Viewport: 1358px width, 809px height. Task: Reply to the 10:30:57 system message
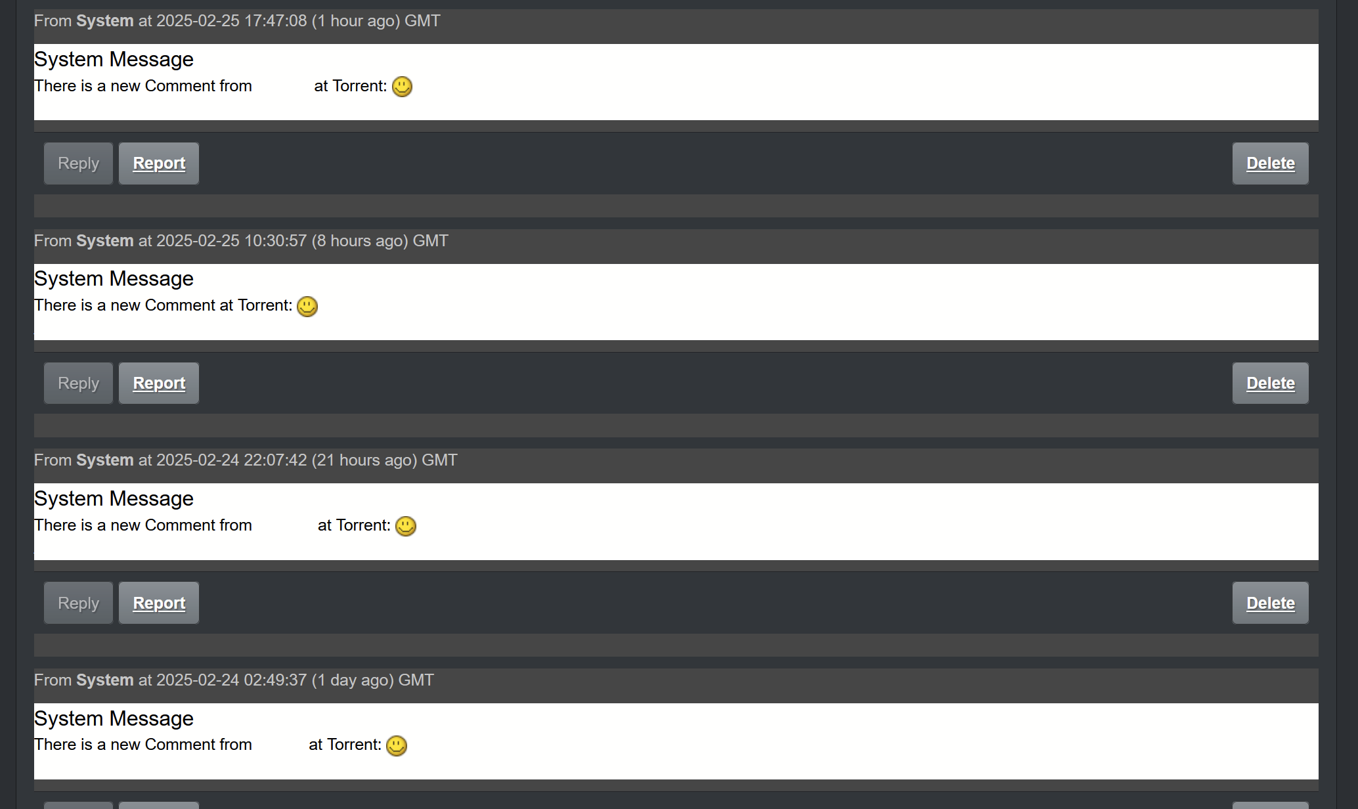(x=78, y=383)
